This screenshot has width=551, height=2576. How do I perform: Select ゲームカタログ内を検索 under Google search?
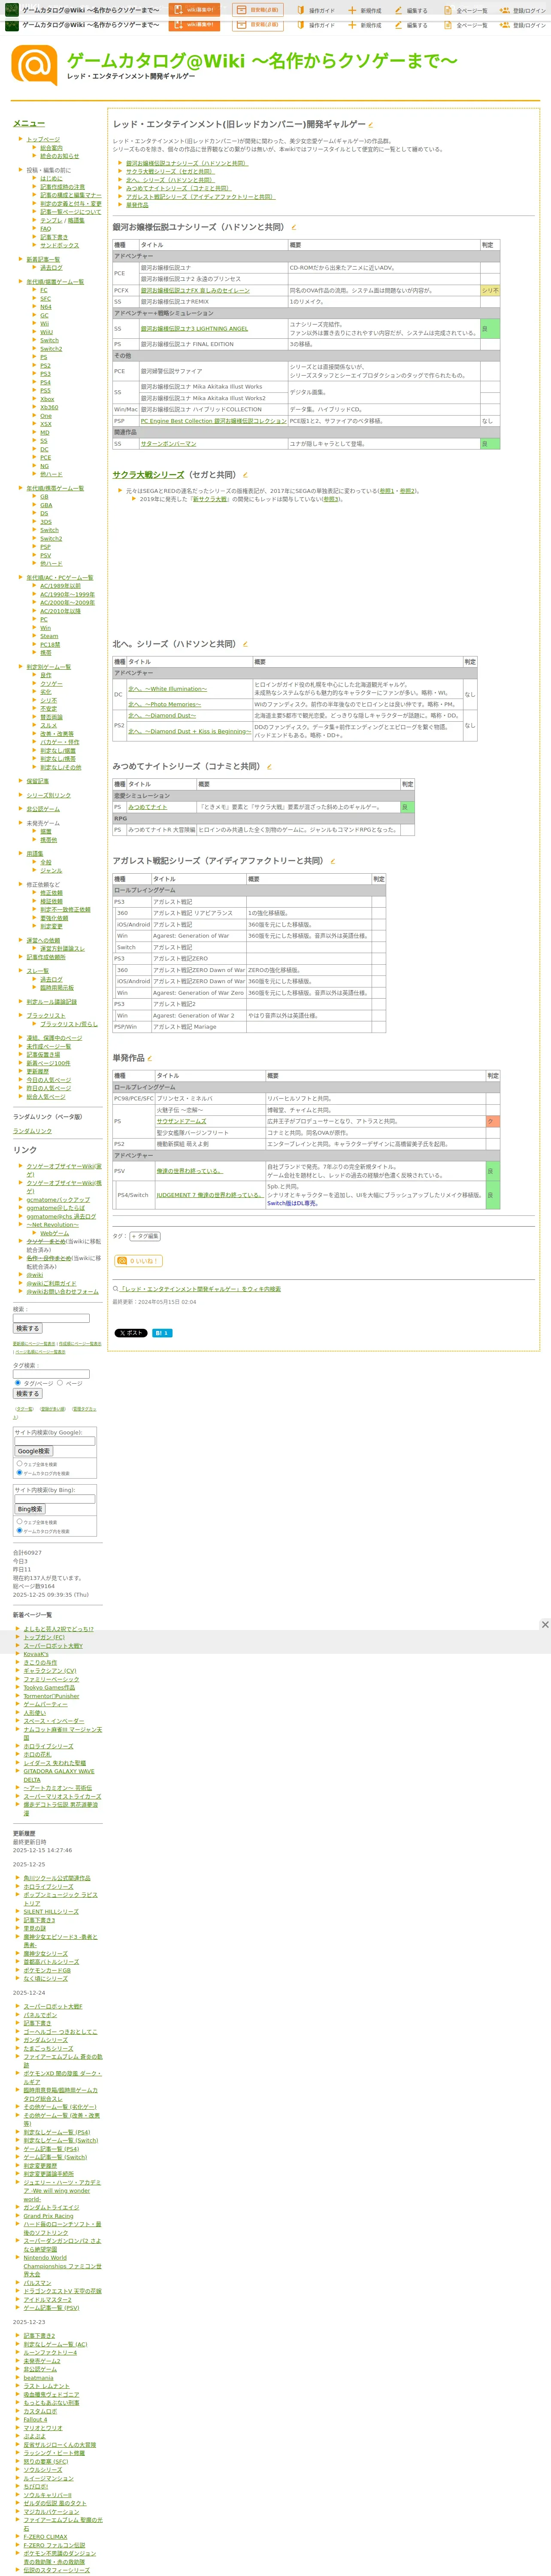click(19, 1472)
